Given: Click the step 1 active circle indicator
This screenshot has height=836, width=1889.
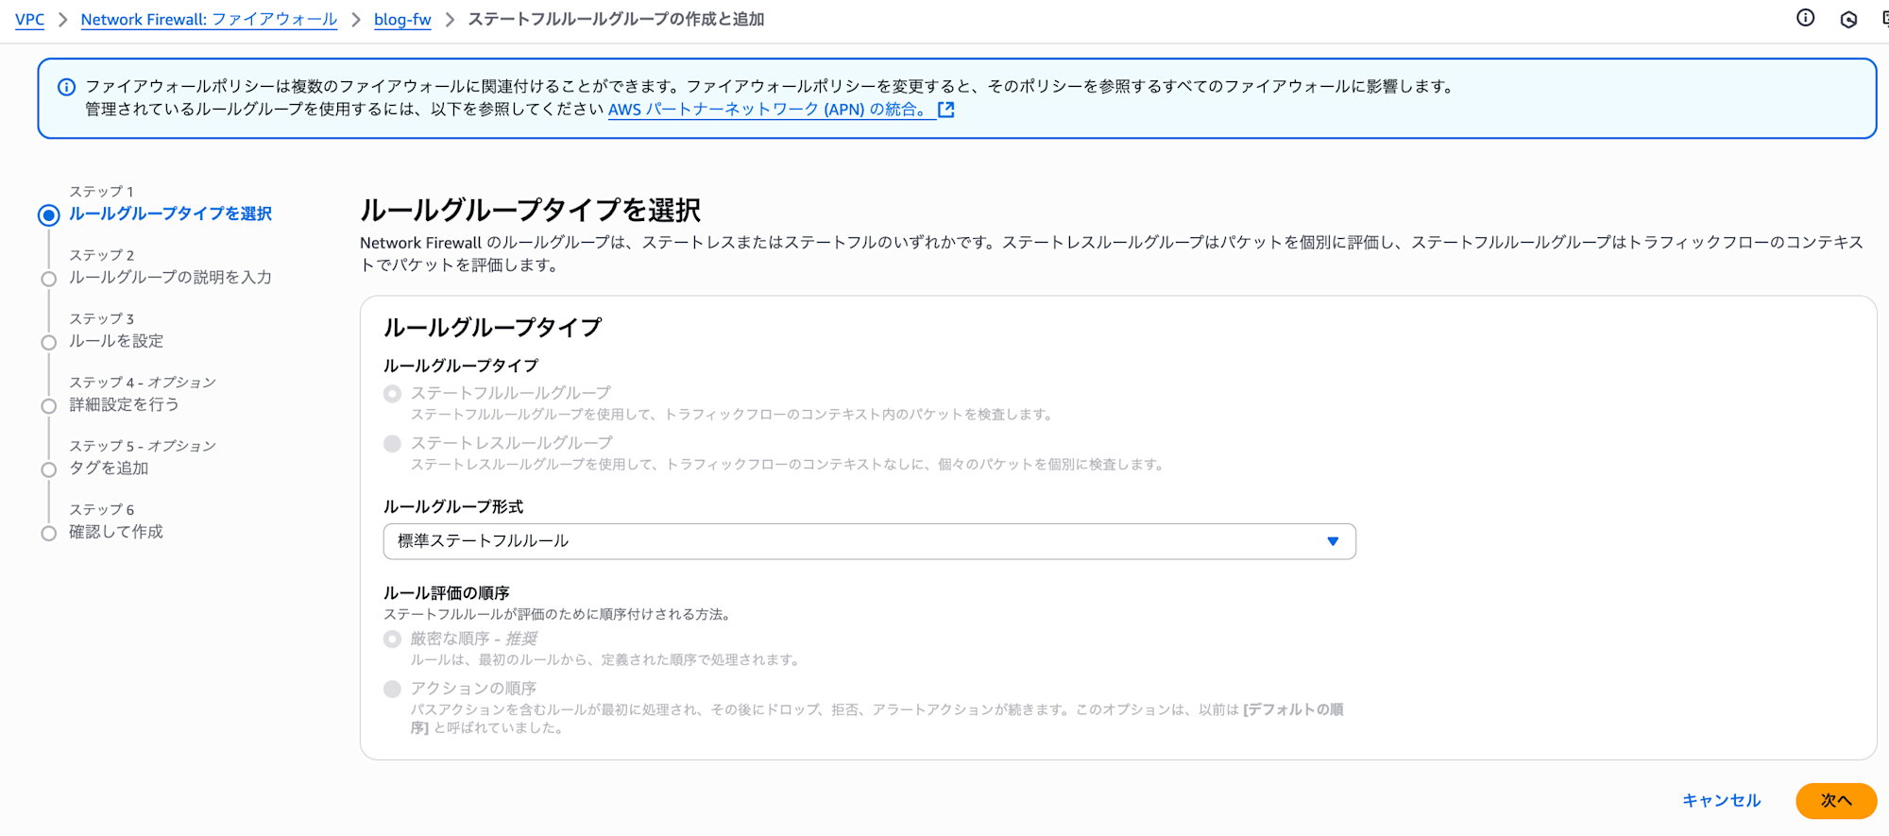Looking at the screenshot, I should (x=49, y=215).
